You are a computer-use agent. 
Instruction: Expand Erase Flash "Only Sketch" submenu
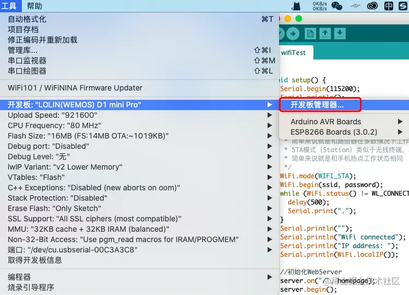coord(140,208)
